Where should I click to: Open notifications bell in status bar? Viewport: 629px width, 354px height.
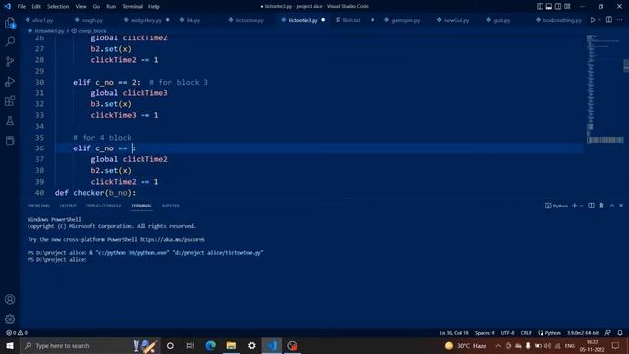click(620, 333)
